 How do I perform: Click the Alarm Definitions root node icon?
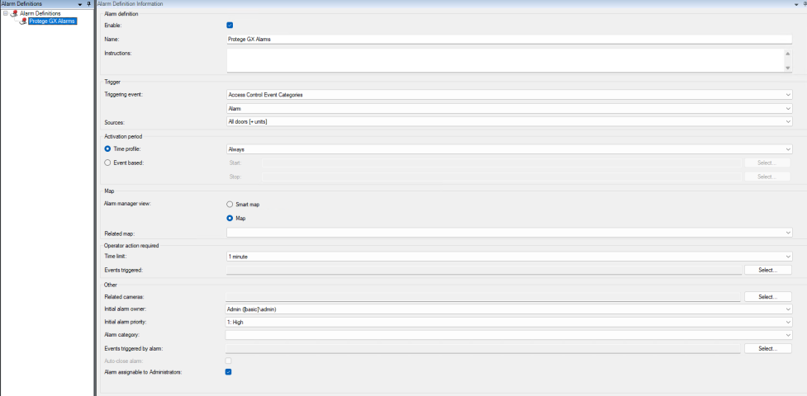click(14, 13)
